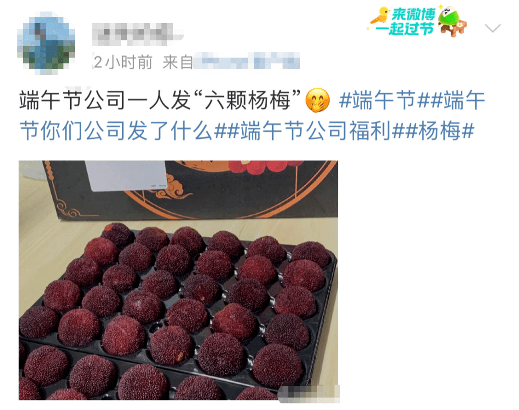This screenshot has height=410, width=519.
Task: Click the post text 六颗杨梅
Action: 247,100
